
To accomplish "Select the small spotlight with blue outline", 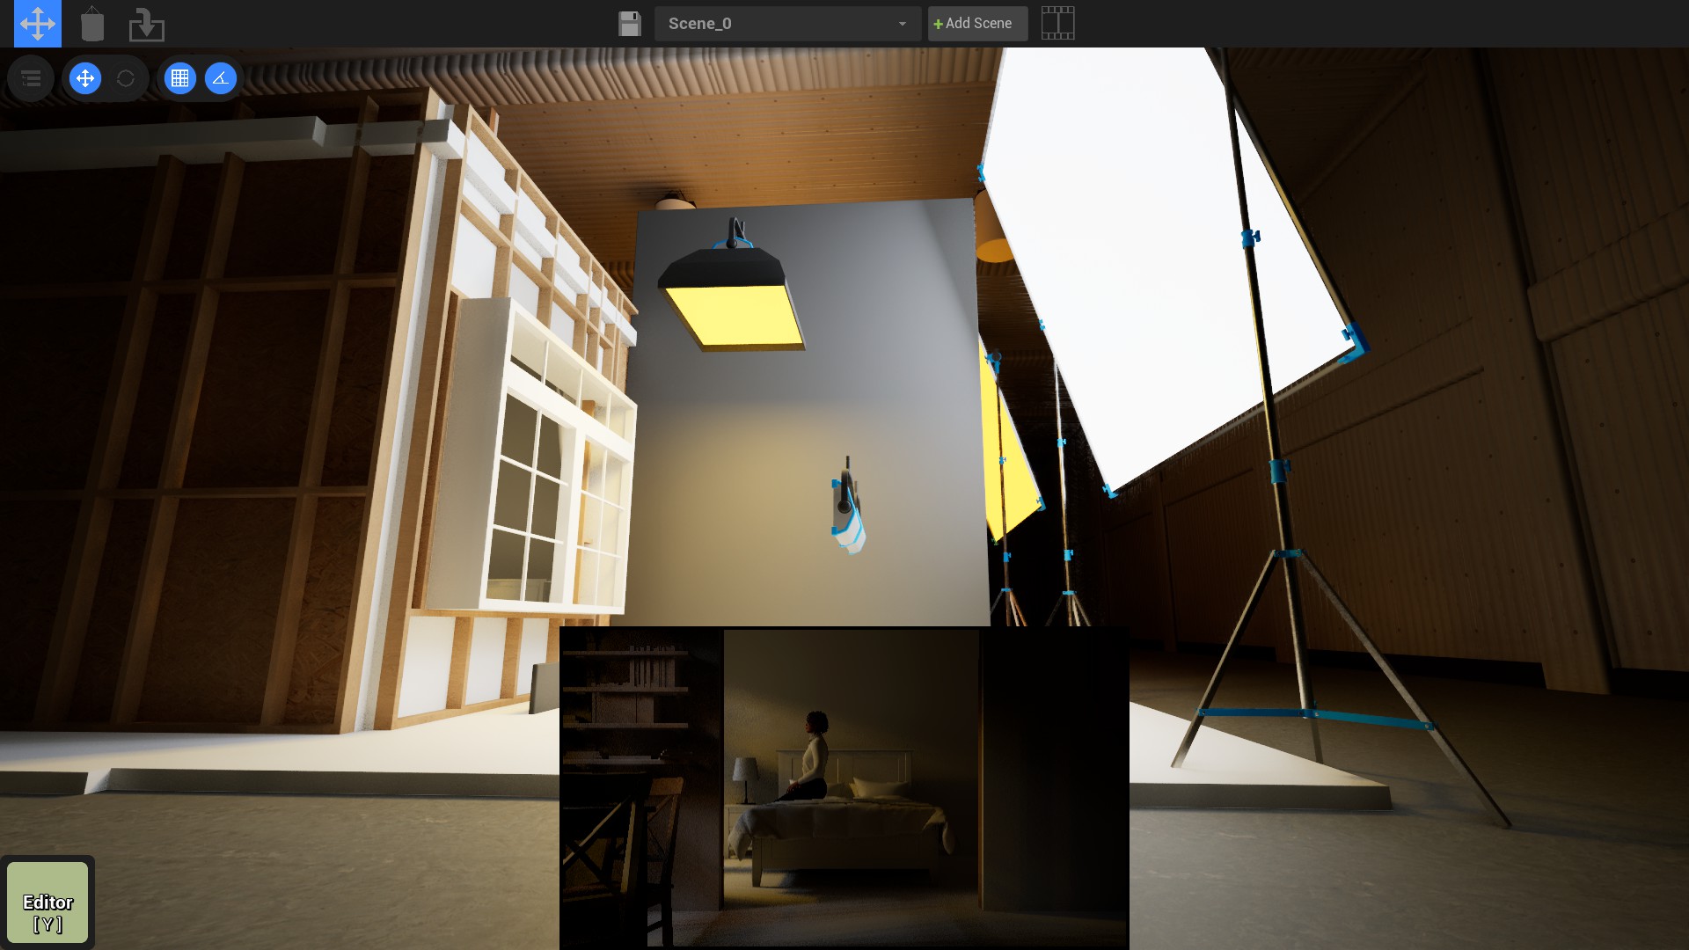I will [x=848, y=515].
